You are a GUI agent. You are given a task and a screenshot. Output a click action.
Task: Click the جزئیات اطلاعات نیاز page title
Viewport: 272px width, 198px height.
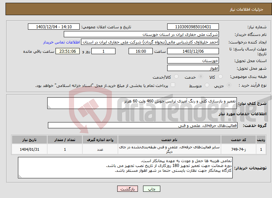(x=246, y=9)
